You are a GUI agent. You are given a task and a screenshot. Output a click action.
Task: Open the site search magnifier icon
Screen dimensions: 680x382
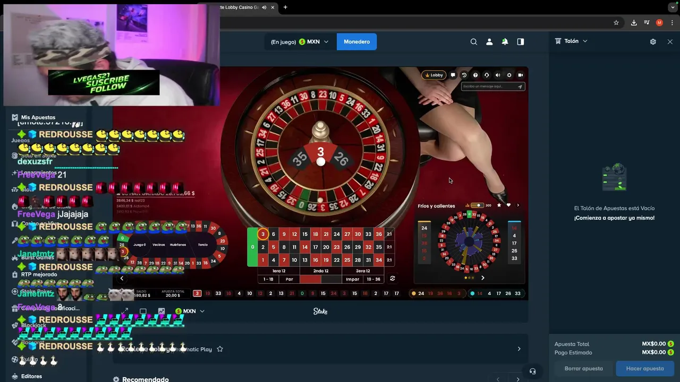tap(474, 42)
